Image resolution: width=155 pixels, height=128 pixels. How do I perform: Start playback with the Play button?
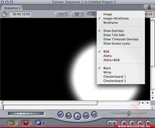coord(77,116)
